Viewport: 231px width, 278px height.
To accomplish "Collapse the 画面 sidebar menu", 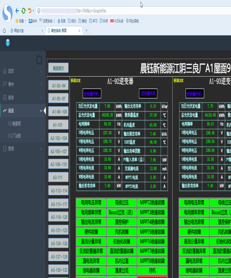I will (x=23, y=111).
